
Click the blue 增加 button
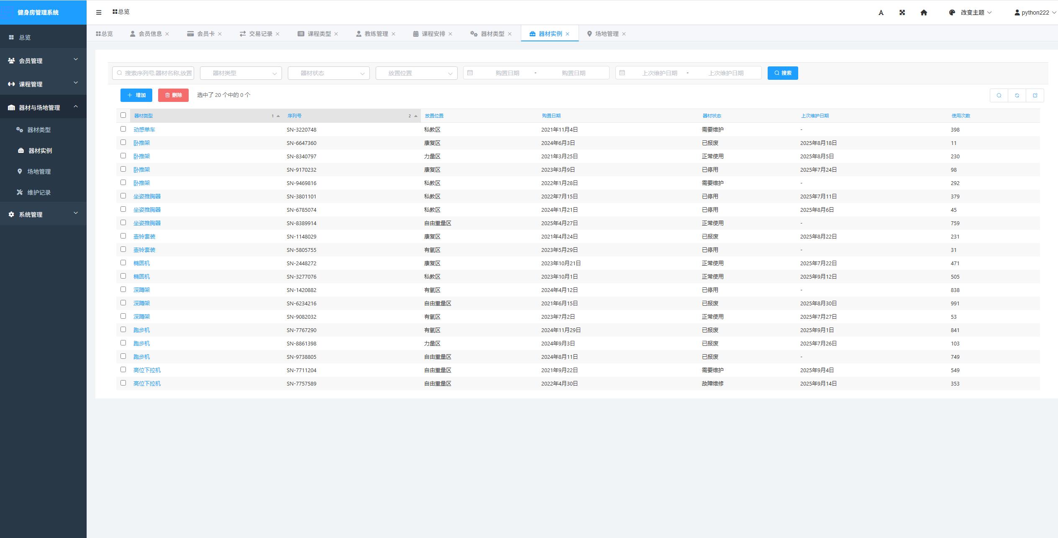(x=136, y=95)
